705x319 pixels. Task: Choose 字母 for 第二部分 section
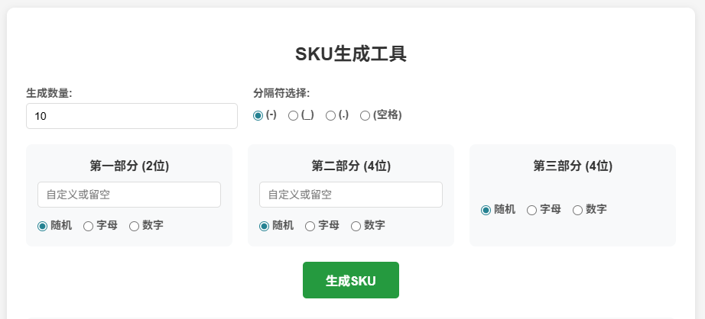310,226
